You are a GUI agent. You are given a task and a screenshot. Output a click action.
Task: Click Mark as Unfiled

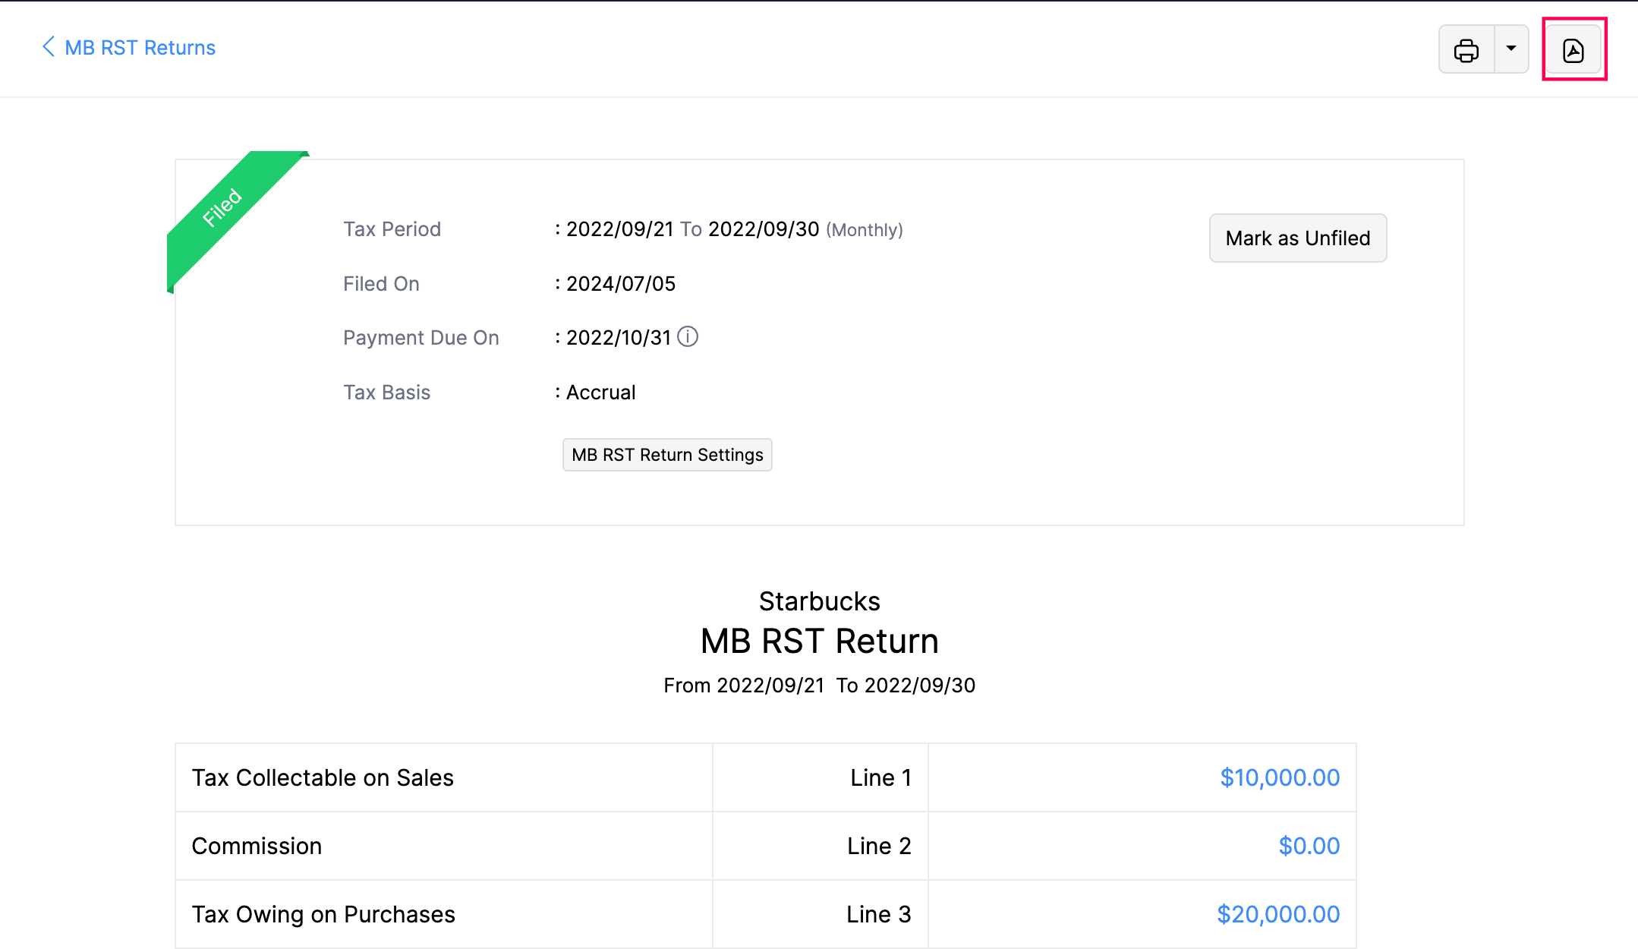pos(1297,238)
